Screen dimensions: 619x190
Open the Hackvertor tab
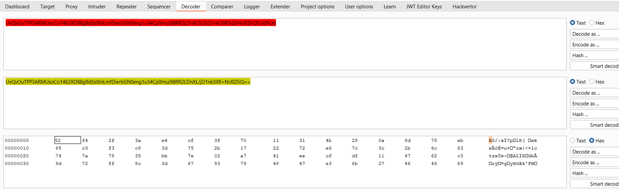pyautogui.click(x=464, y=6)
